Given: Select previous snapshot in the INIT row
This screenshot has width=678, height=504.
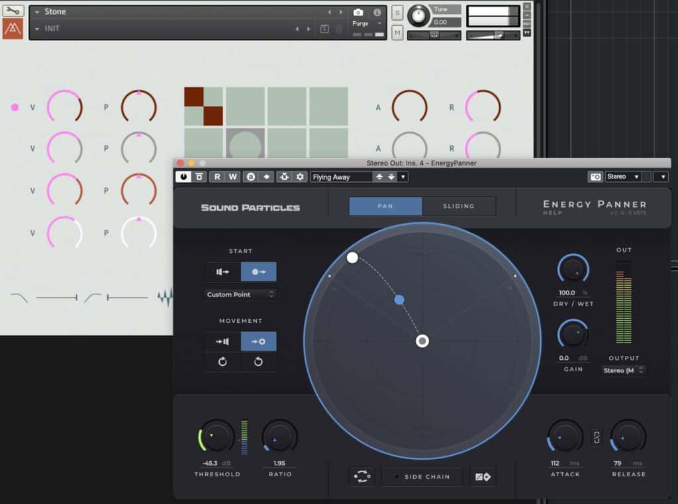Looking at the screenshot, I should [297, 29].
